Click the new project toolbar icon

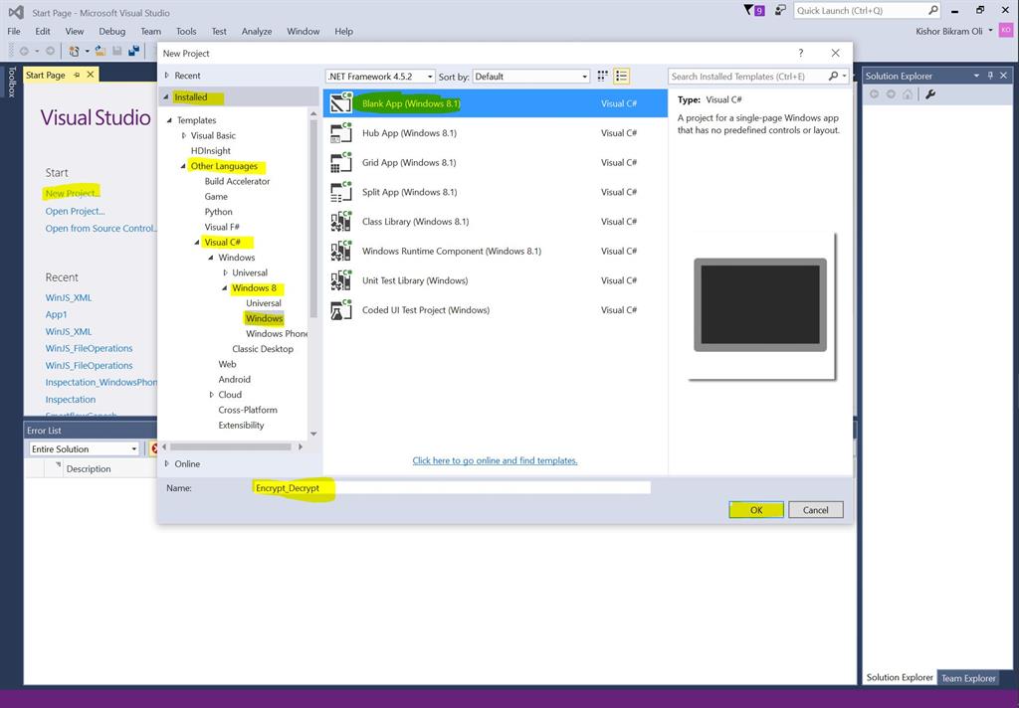[74, 51]
